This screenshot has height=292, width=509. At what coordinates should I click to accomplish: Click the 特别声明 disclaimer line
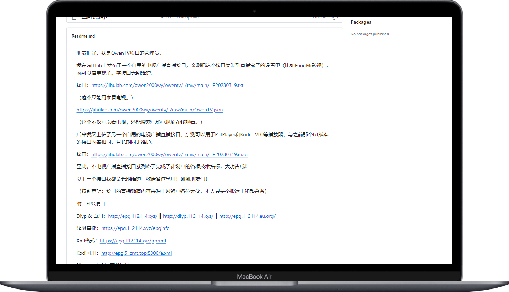tap(172, 191)
